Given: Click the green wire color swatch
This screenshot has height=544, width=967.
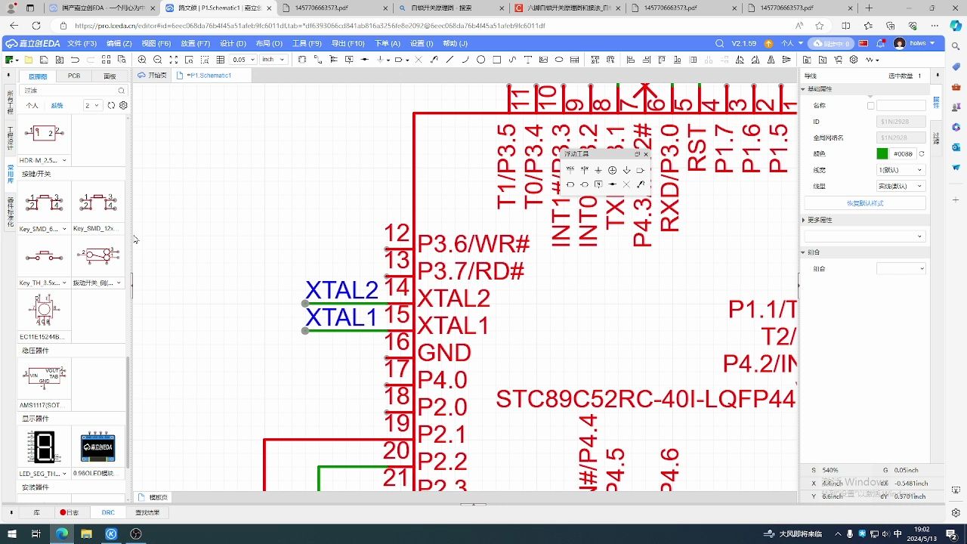Looking at the screenshot, I should click(x=882, y=153).
